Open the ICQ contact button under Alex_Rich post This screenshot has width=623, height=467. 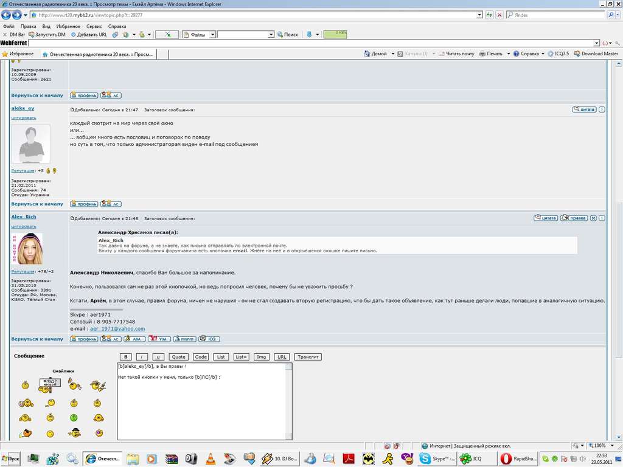(x=209, y=339)
